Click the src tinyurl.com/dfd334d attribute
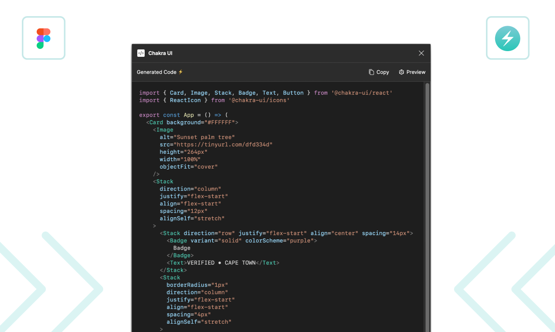 pos(216,145)
